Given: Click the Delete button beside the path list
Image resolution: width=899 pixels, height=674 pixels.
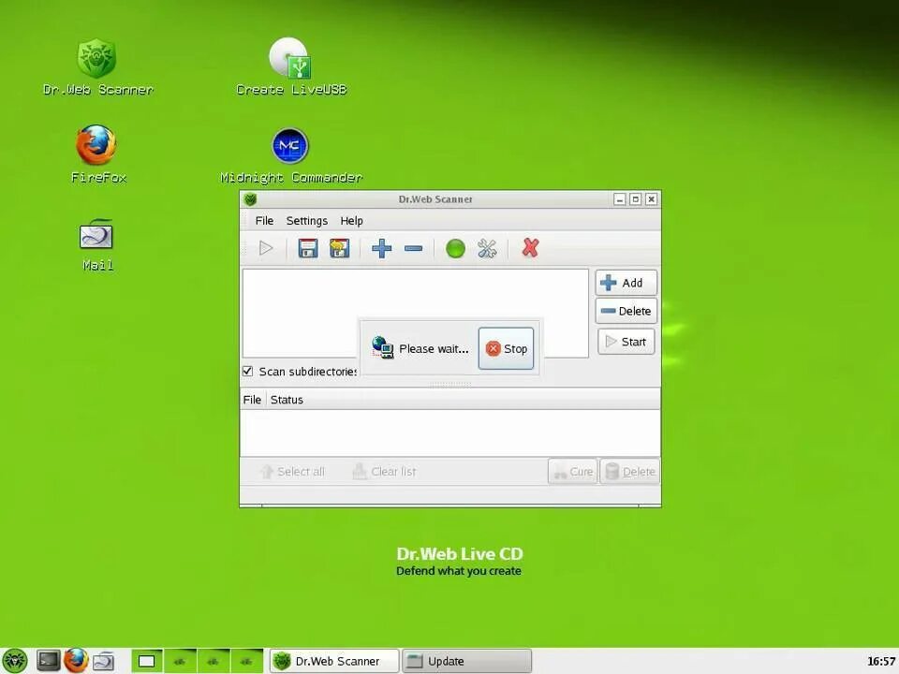Looking at the screenshot, I should click(626, 311).
